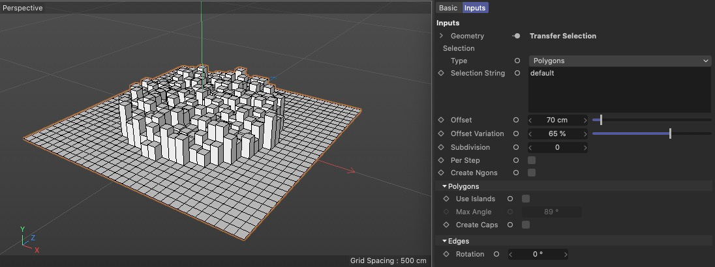Collapse the Polygons section

(445, 186)
